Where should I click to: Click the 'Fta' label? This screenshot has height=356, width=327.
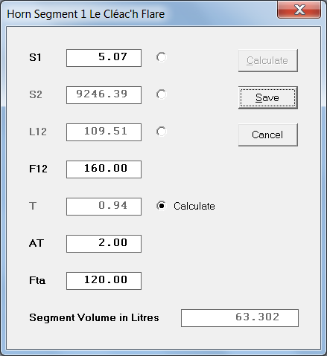[37, 280]
